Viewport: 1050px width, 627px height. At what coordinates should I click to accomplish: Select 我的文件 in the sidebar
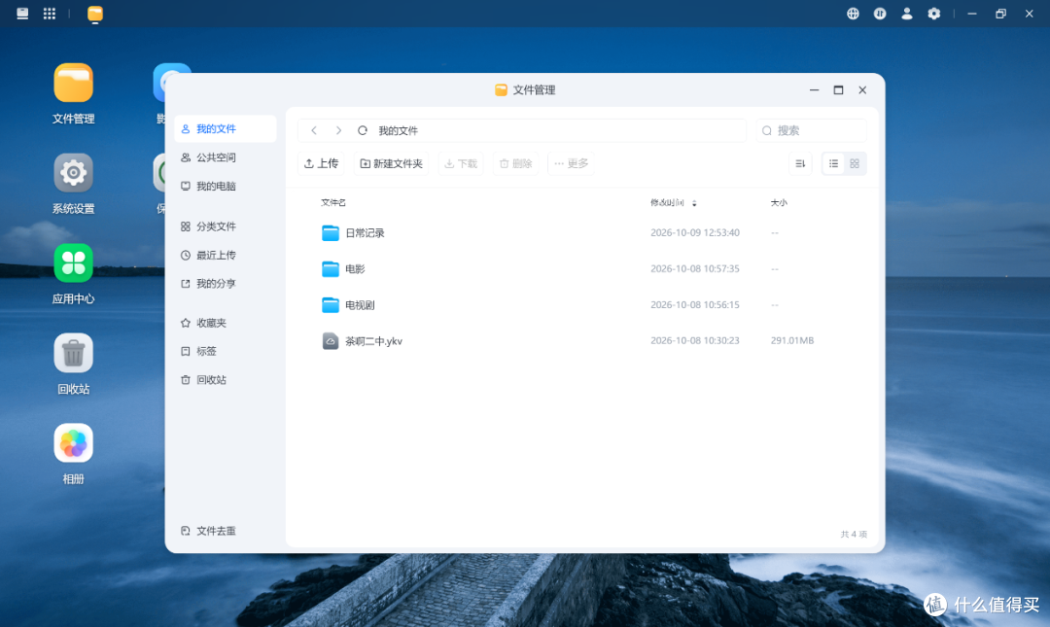[x=225, y=128]
